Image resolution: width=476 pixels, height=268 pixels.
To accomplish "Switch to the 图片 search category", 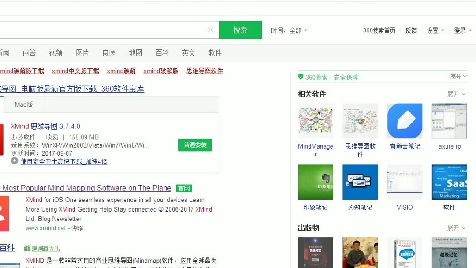I will pyautogui.click(x=82, y=52).
